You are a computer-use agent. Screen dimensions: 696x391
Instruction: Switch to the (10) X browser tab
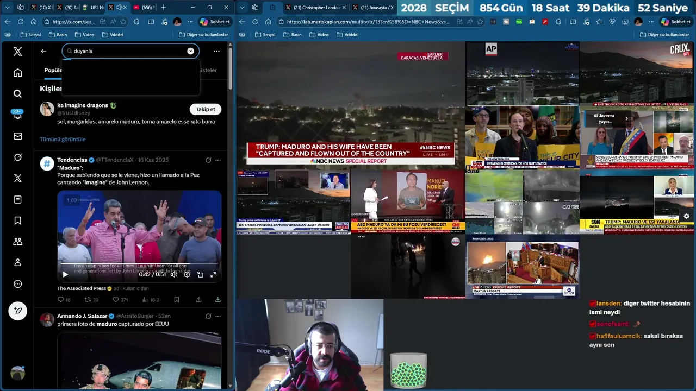click(41, 8)
